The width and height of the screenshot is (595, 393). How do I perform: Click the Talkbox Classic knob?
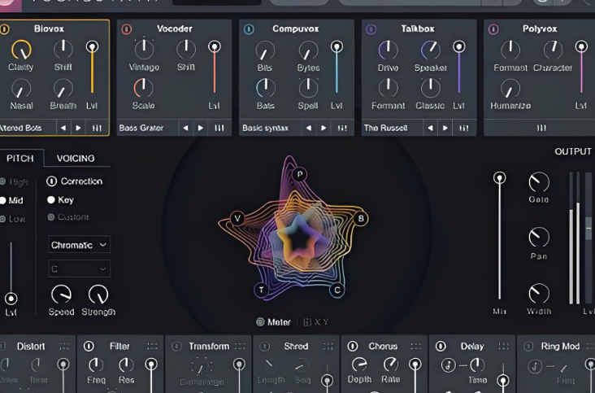(430, 88)
